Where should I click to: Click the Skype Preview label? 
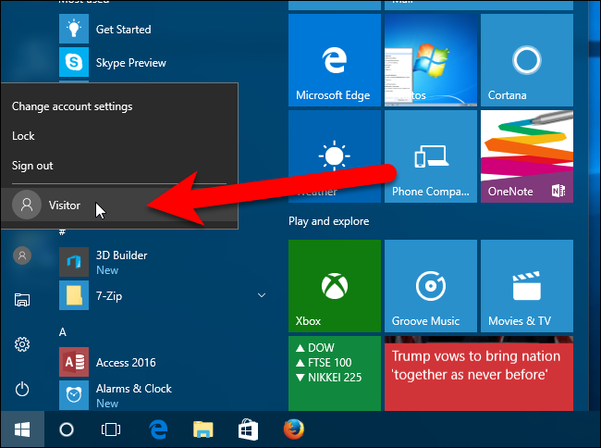pyautogui.click(x=131, y=63)
